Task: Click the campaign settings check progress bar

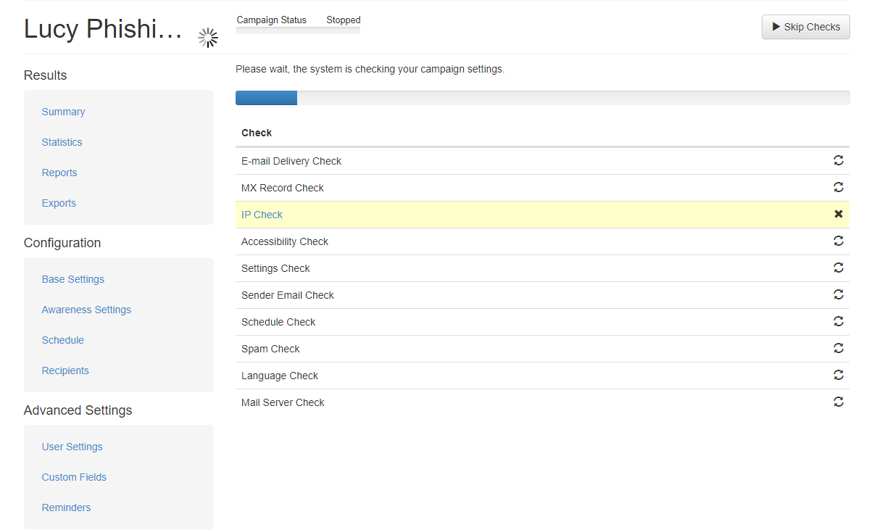Action: pos(542,98)
